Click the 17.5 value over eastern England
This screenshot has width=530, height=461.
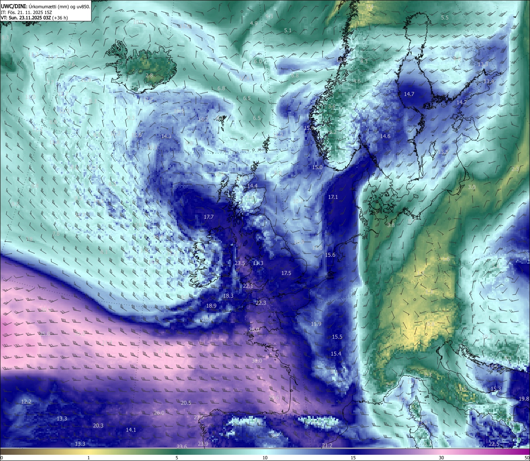(286, 273)
